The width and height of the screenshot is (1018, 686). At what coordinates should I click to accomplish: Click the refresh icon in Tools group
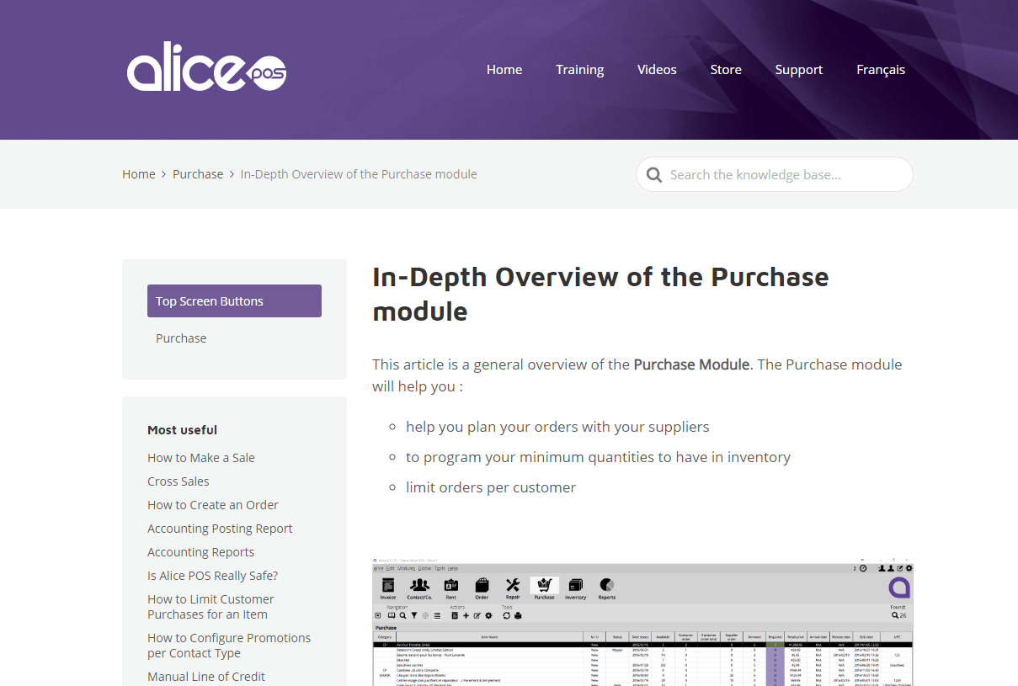506,614
